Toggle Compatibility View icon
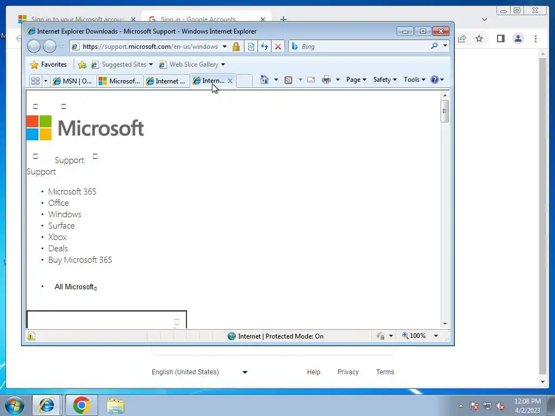 click(x=251, y=47)
